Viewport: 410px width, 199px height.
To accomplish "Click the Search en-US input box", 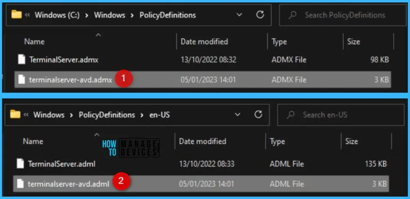I will pos(343,115).
